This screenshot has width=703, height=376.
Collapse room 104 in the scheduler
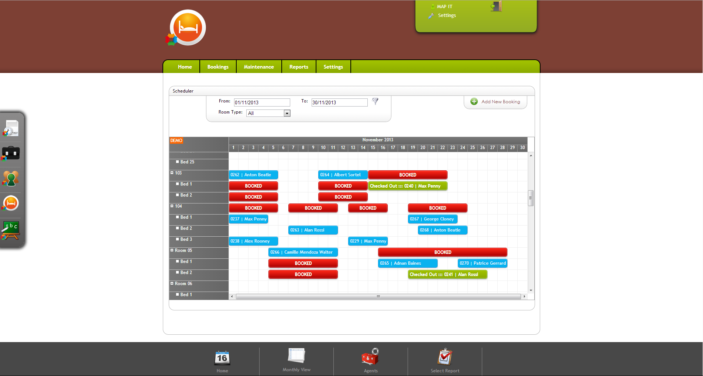pyautogui.click(x=172, y=206)
